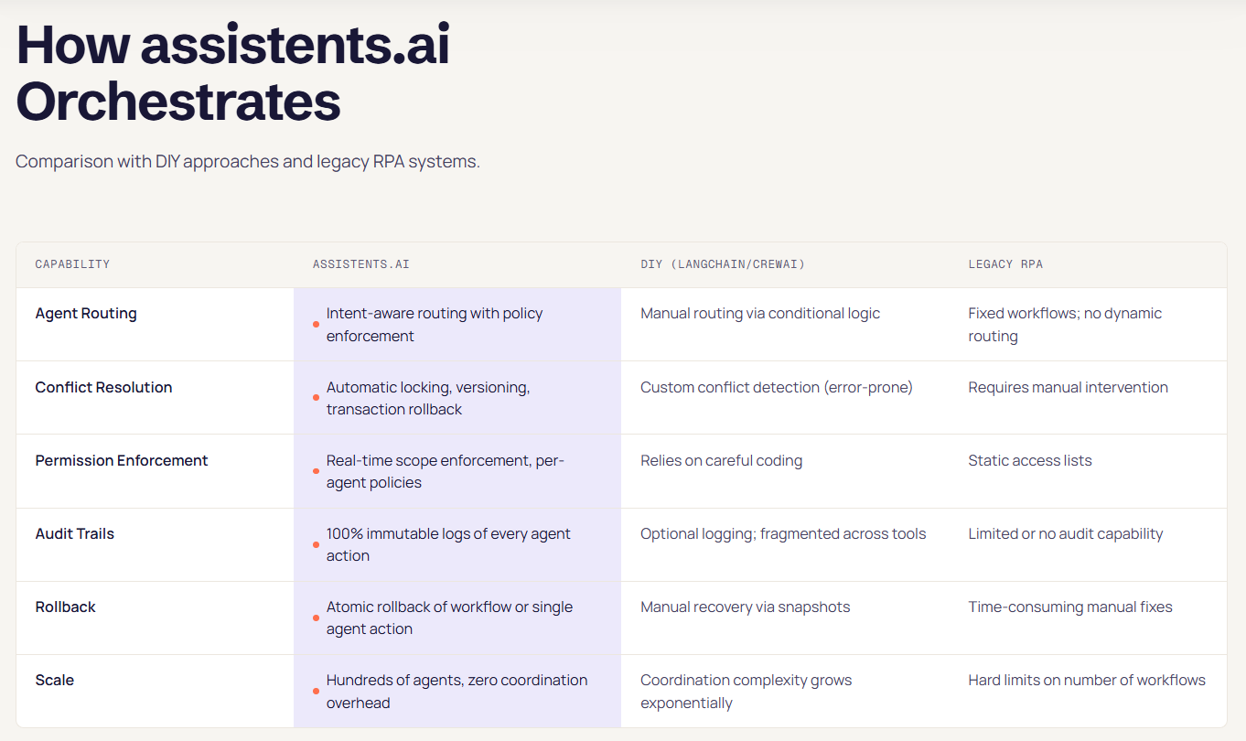The height and width of the screenshot is (741, 1246).
Task: Click "Hard limits on number of workflows" cell
Action: 1087,680
